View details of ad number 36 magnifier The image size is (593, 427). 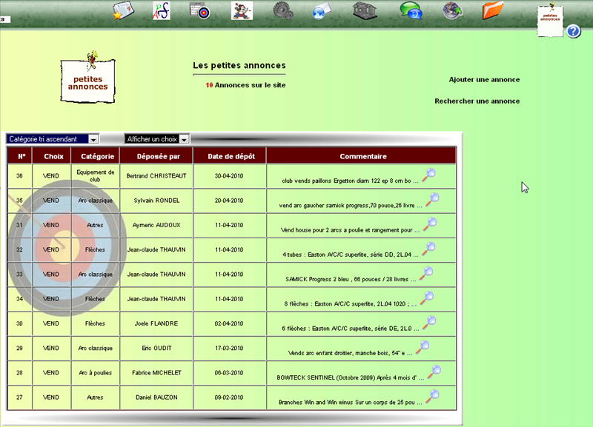428,175
